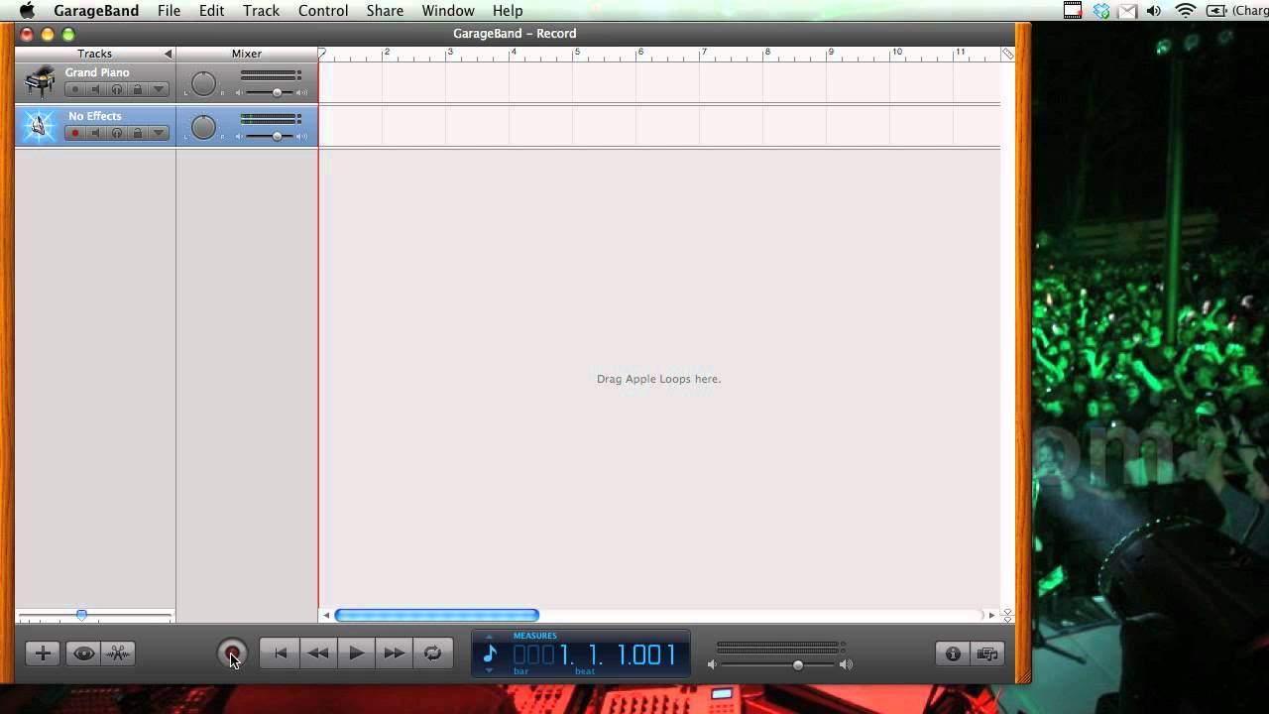This screenshot has height=714, width=1269.
Task: Click the Grand Piano instrument icon
Action: pos(40,81)
